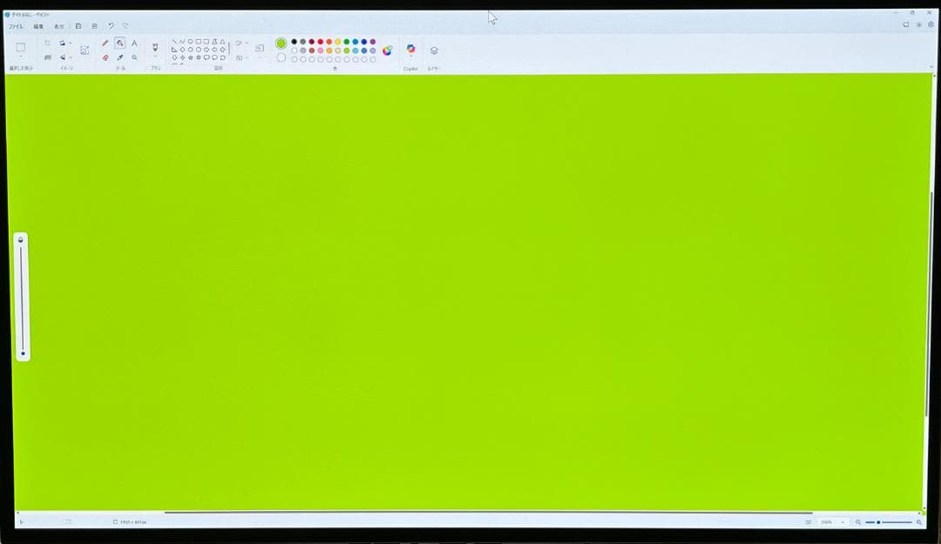
Task: Select the Color picker eyedropper tool
Action: (x=119, y=57)
